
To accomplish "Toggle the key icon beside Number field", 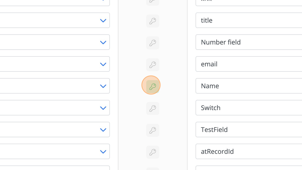I will [153, 43].
